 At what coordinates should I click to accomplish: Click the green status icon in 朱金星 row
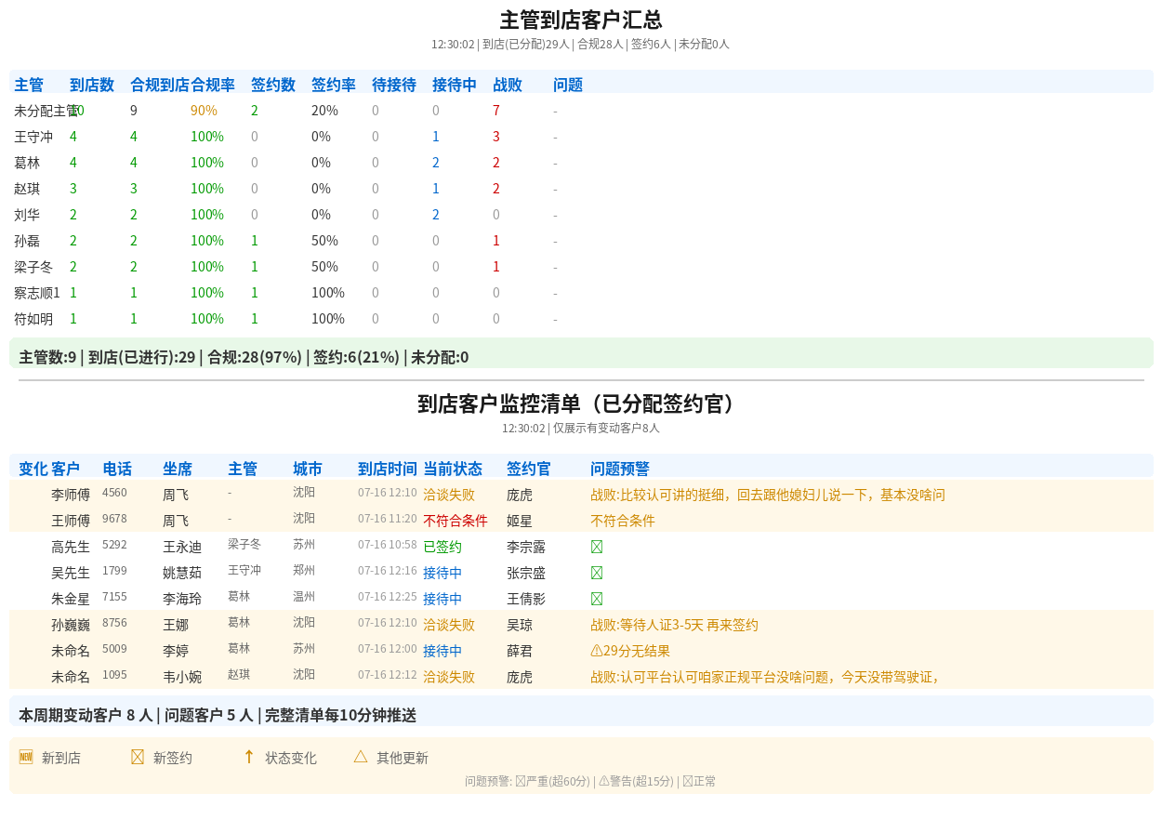[597, 599]
